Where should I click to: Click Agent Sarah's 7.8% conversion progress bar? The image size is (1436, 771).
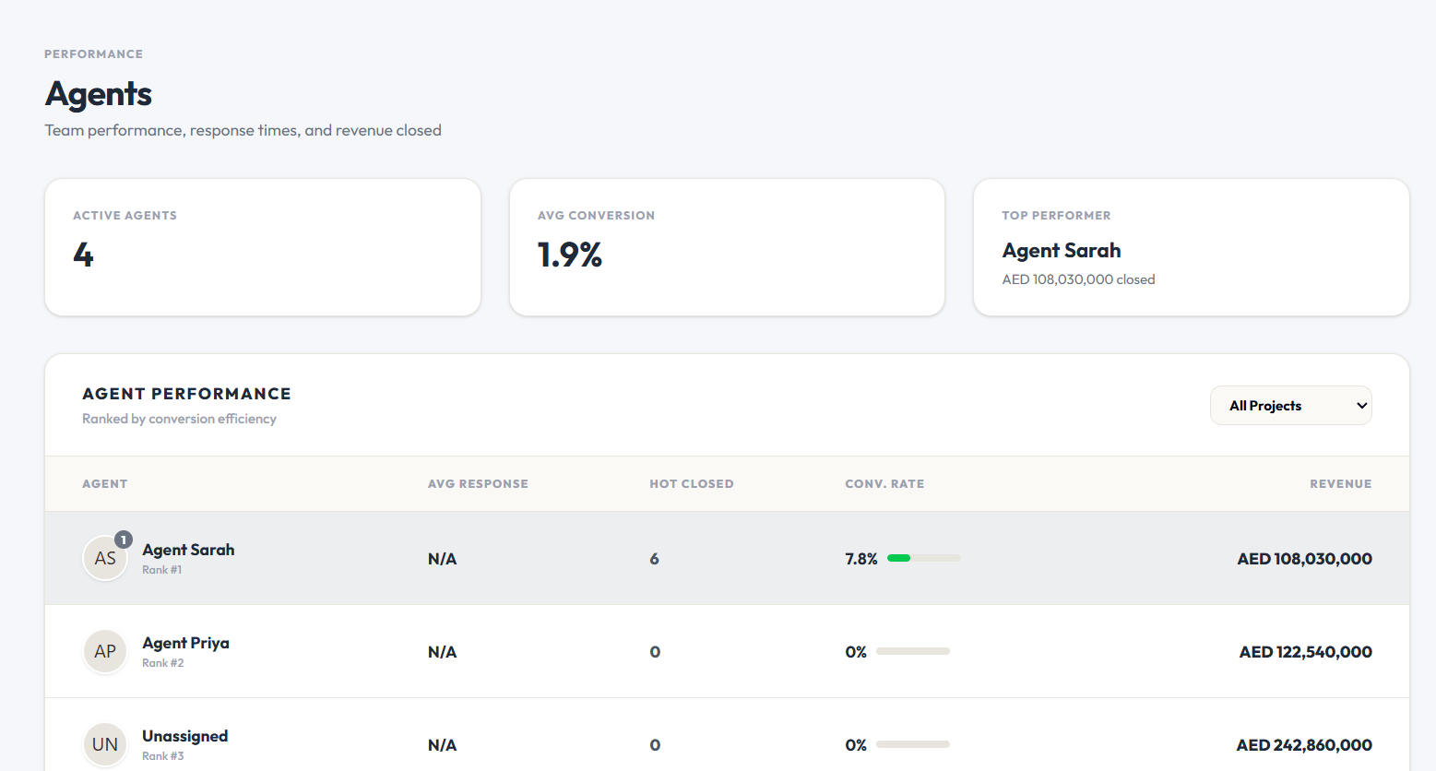[923, 558]
